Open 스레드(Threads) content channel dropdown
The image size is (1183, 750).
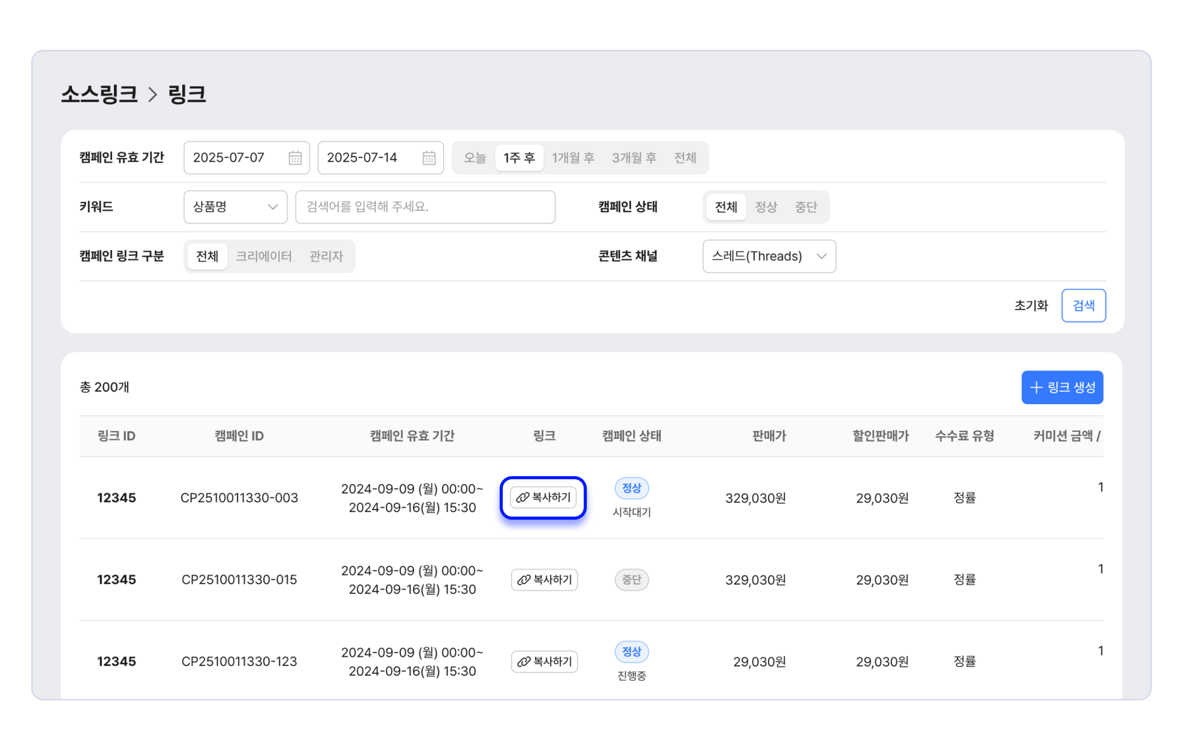tap(769, 256)
